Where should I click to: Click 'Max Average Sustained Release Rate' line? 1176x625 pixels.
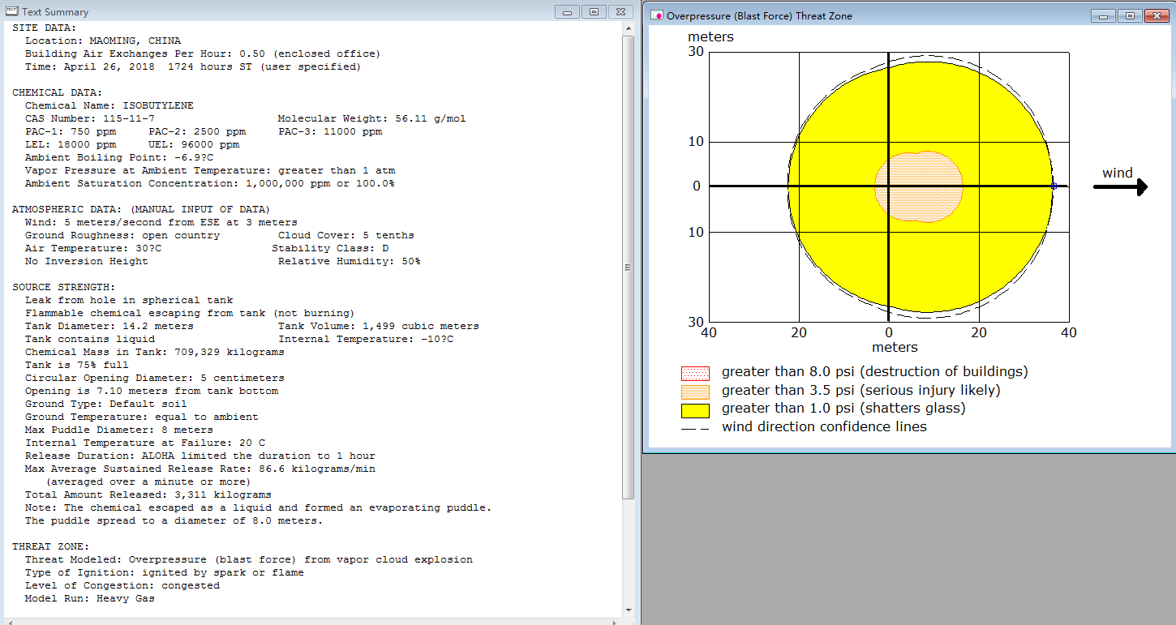(200, 469)
